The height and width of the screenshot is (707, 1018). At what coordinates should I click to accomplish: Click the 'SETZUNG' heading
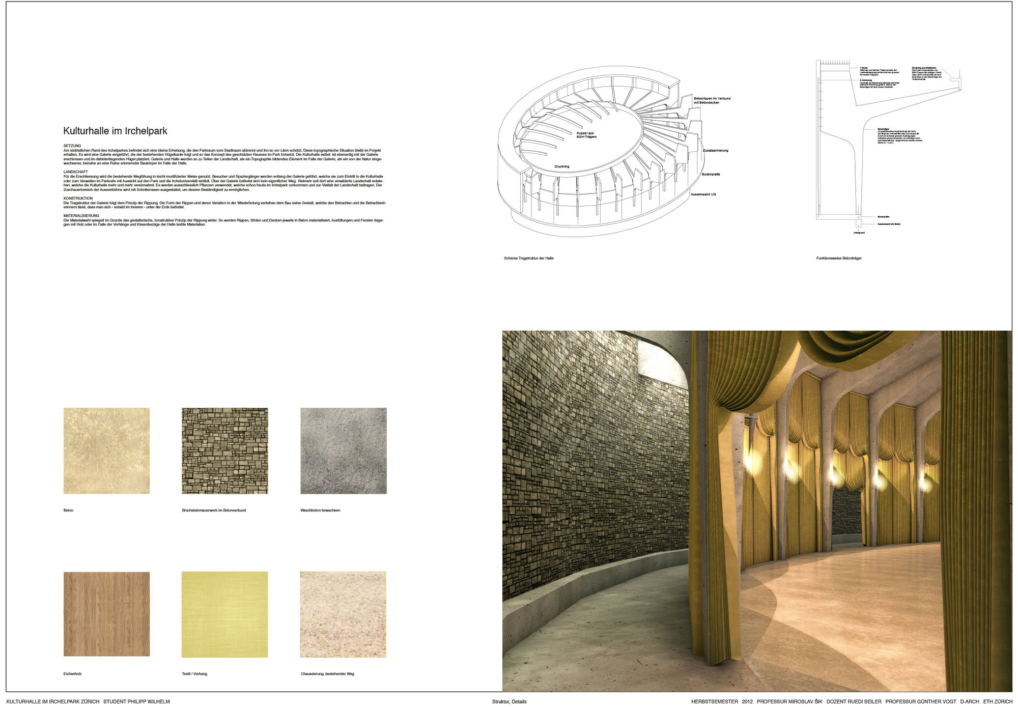pyautogui.click(x=72, y=146)
